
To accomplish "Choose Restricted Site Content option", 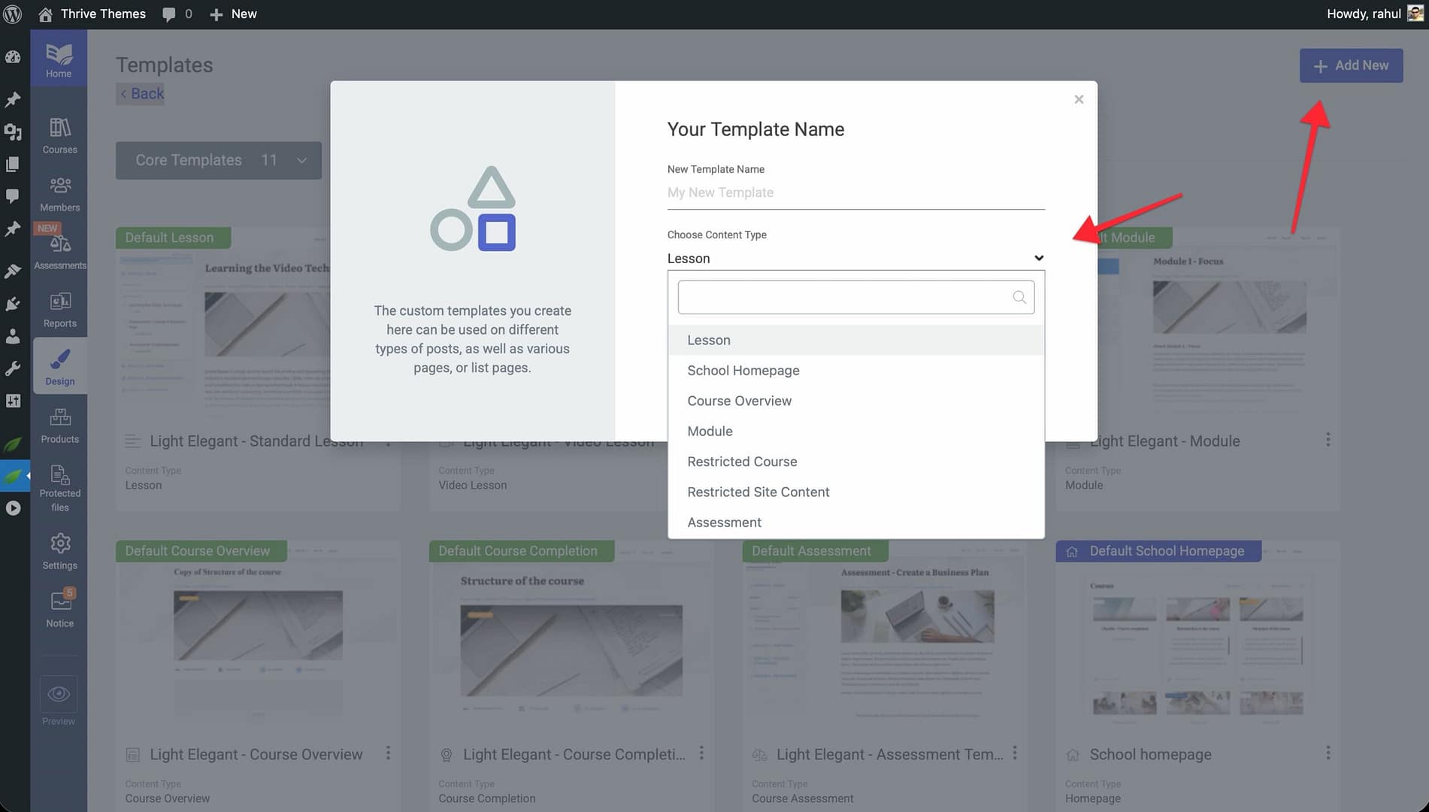I will pyautogui.click(x=758, y=492).
